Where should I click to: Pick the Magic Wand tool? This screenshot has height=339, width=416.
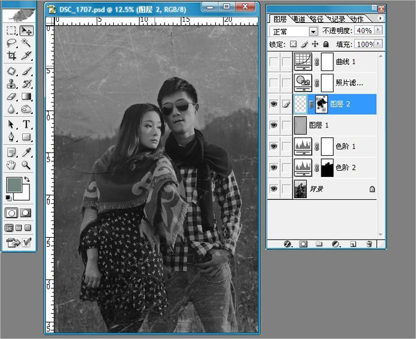[x=26, y=42]
